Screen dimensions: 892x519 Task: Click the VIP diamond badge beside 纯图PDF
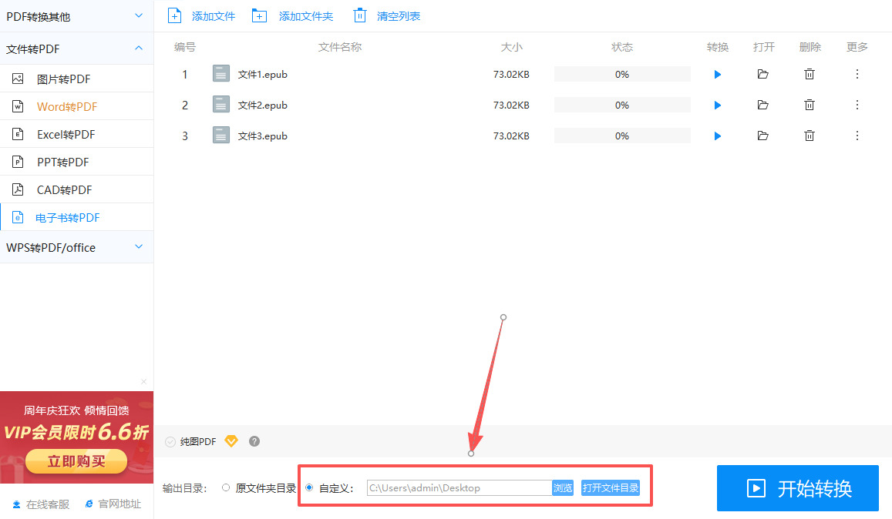point(231,441)
